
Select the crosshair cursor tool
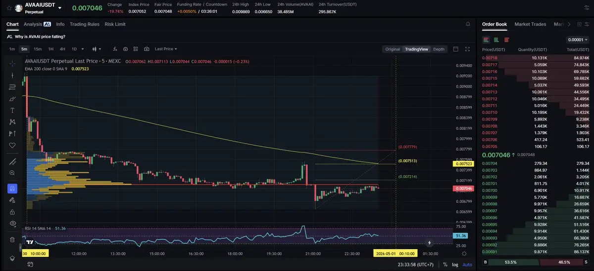tap(12, 63)
